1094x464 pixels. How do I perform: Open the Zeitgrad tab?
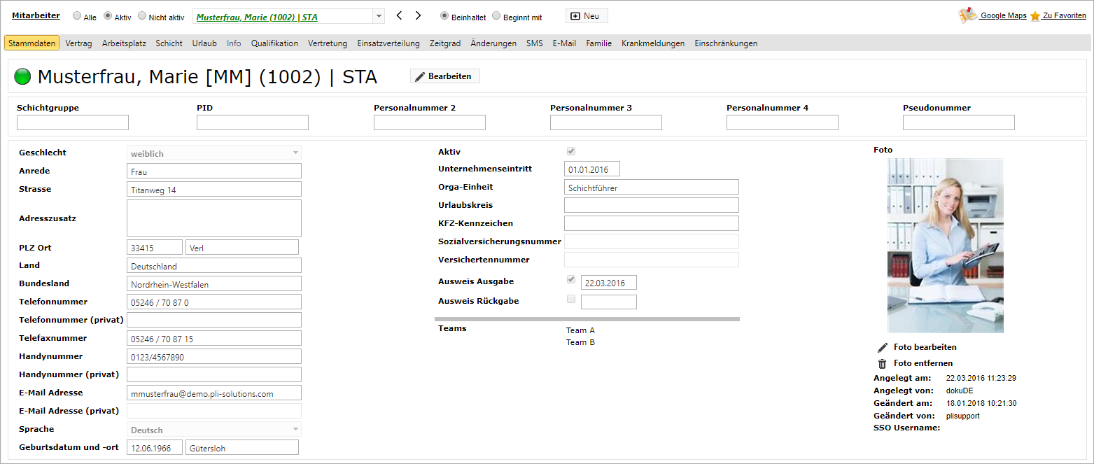coord(445,43)
